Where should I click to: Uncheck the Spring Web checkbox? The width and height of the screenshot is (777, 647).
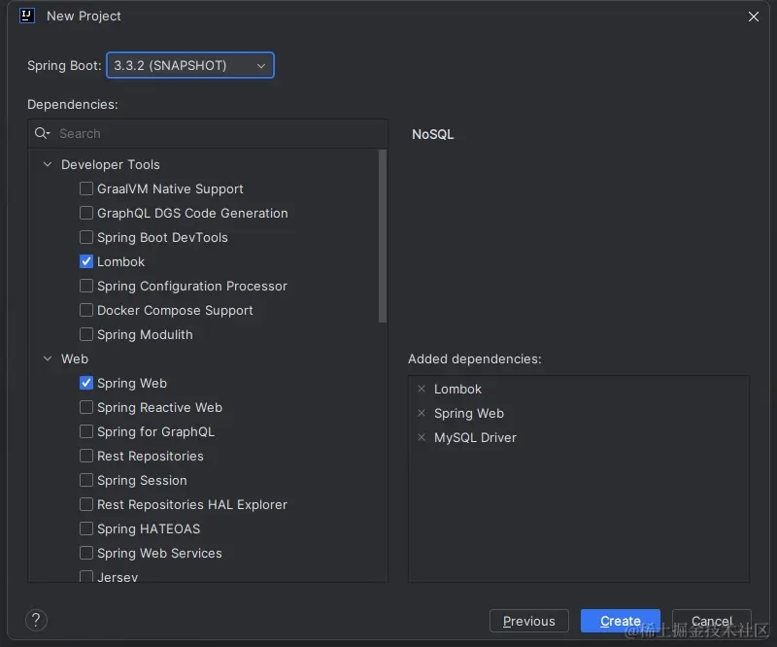point(86,383)
